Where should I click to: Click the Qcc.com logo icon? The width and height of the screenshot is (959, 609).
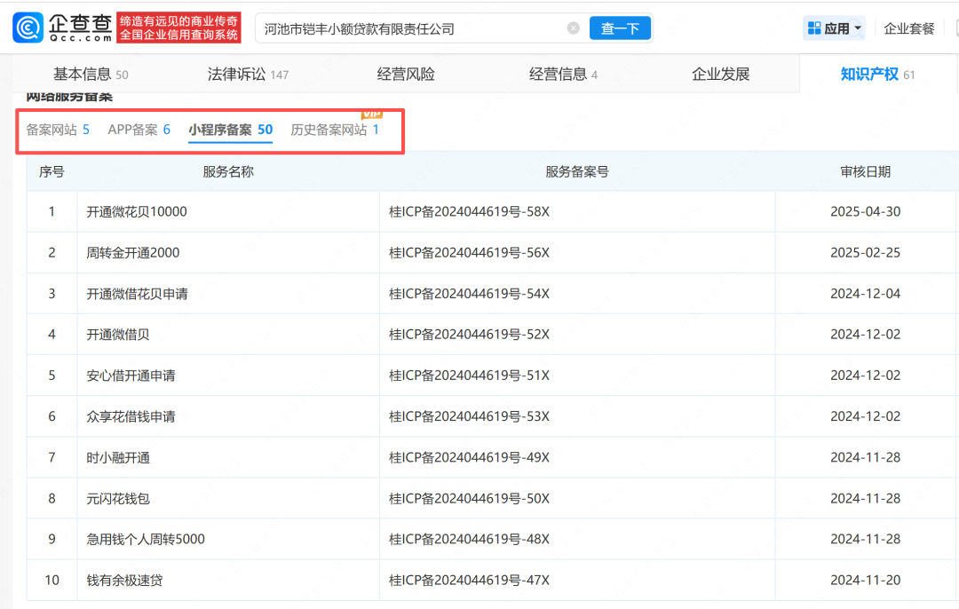(28, 28)
